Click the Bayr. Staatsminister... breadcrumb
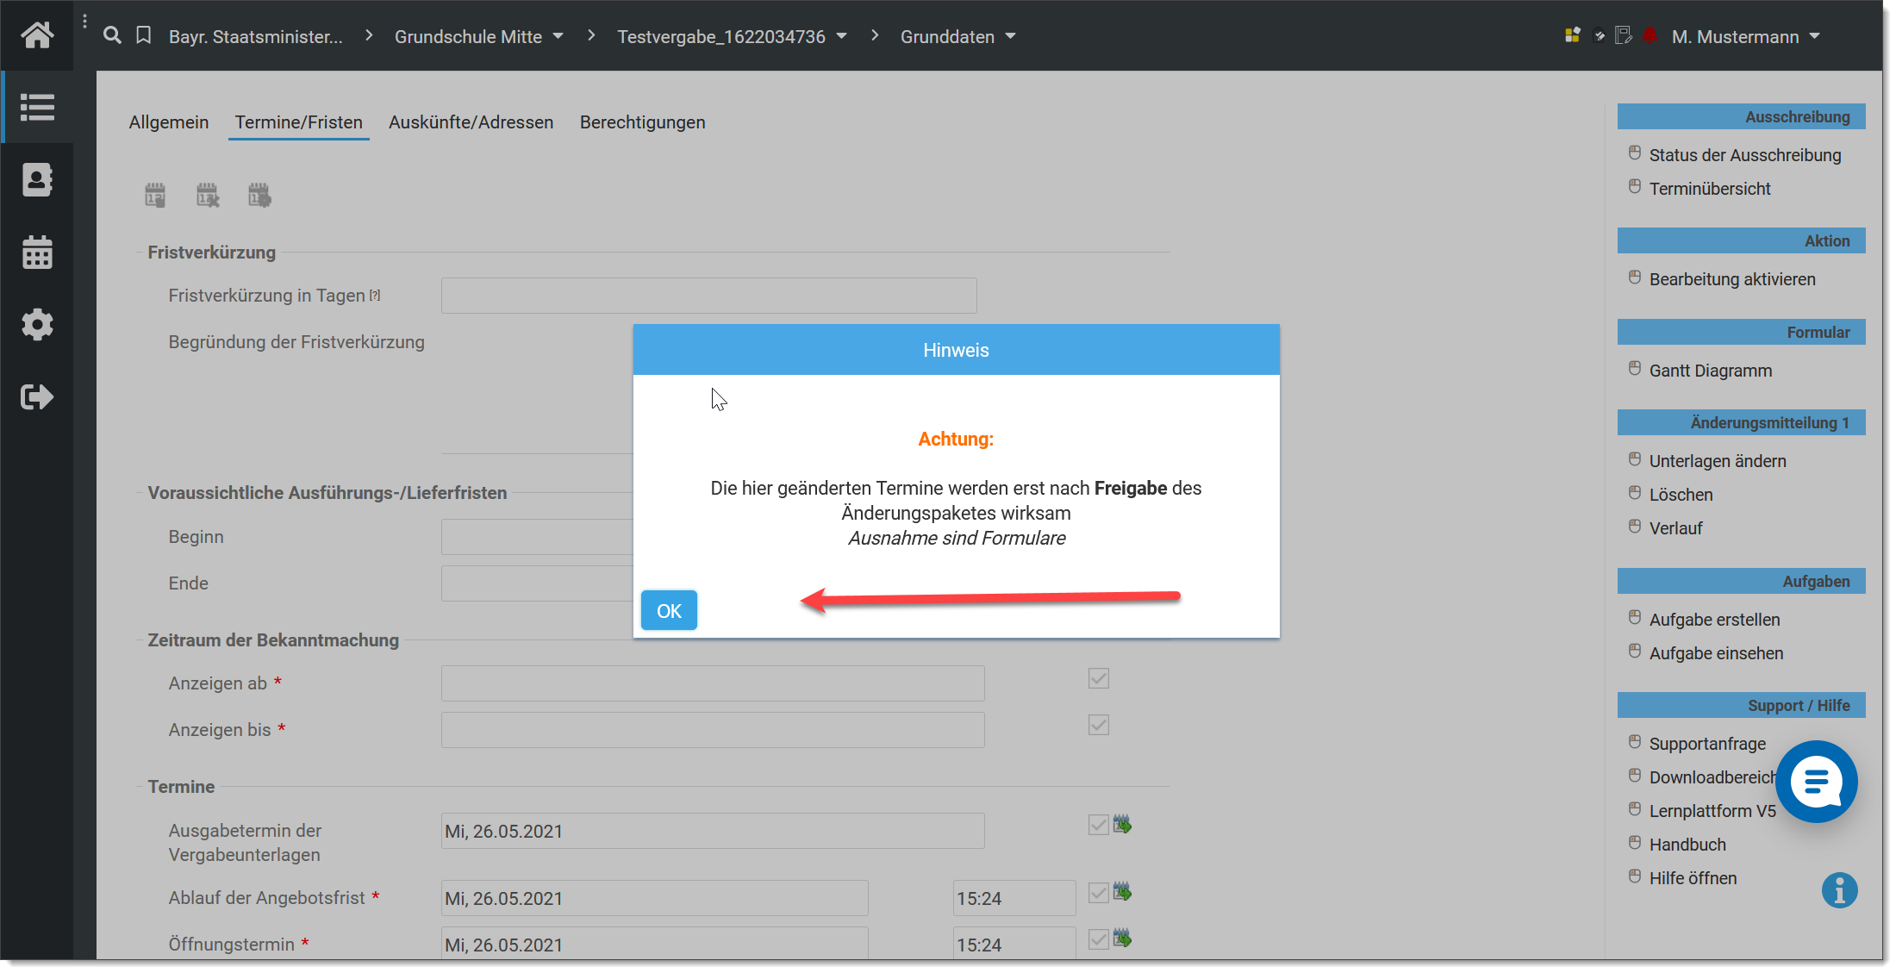1896x973 pixels. pyautogui.click(x=256, y=36)
